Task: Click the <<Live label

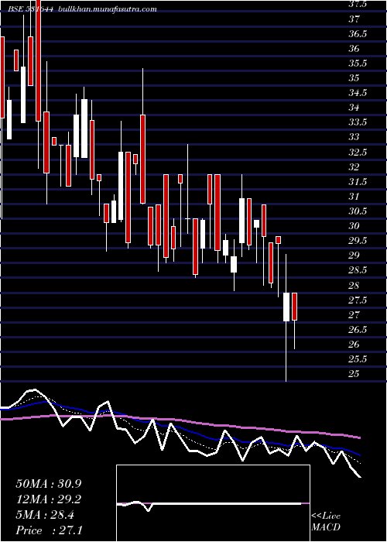Action: (x=326, y=516)
